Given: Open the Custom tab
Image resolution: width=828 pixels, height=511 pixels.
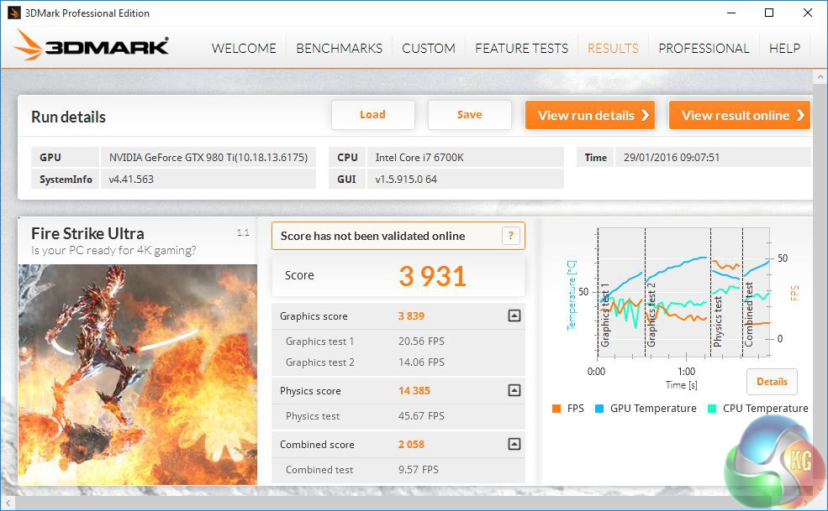Looking at the screenshot, I should coord(428,48).
